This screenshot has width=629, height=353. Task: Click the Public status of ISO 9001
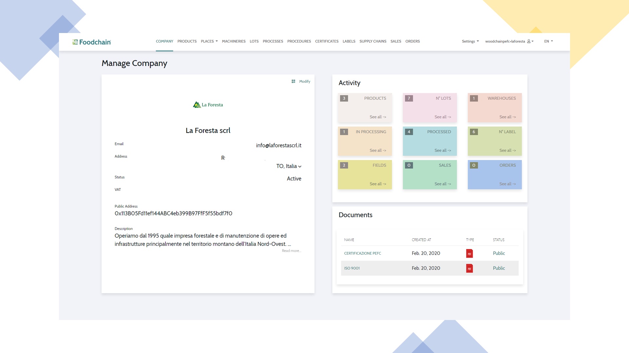coord(499,268)
